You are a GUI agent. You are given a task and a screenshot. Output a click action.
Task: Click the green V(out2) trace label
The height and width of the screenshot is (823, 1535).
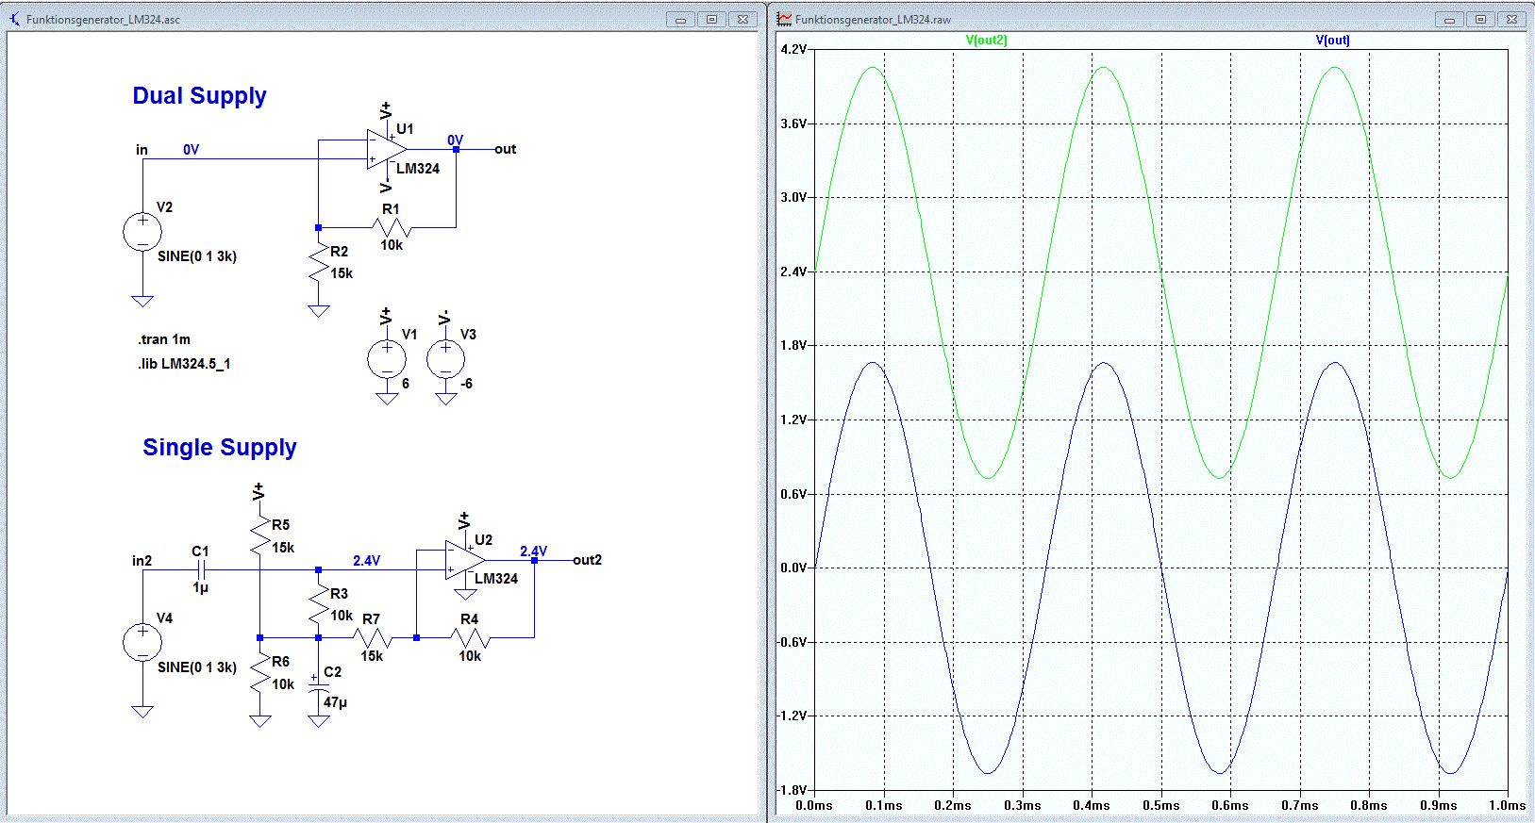[x=986, y=41]
